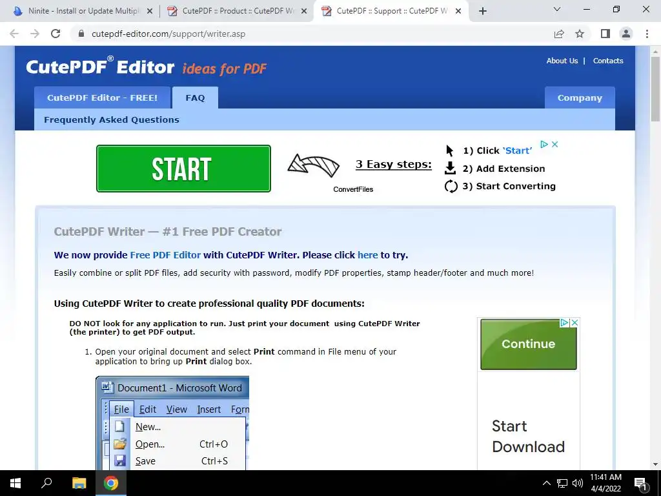Click the AdChoices icon on top banner

pos(544,144)
